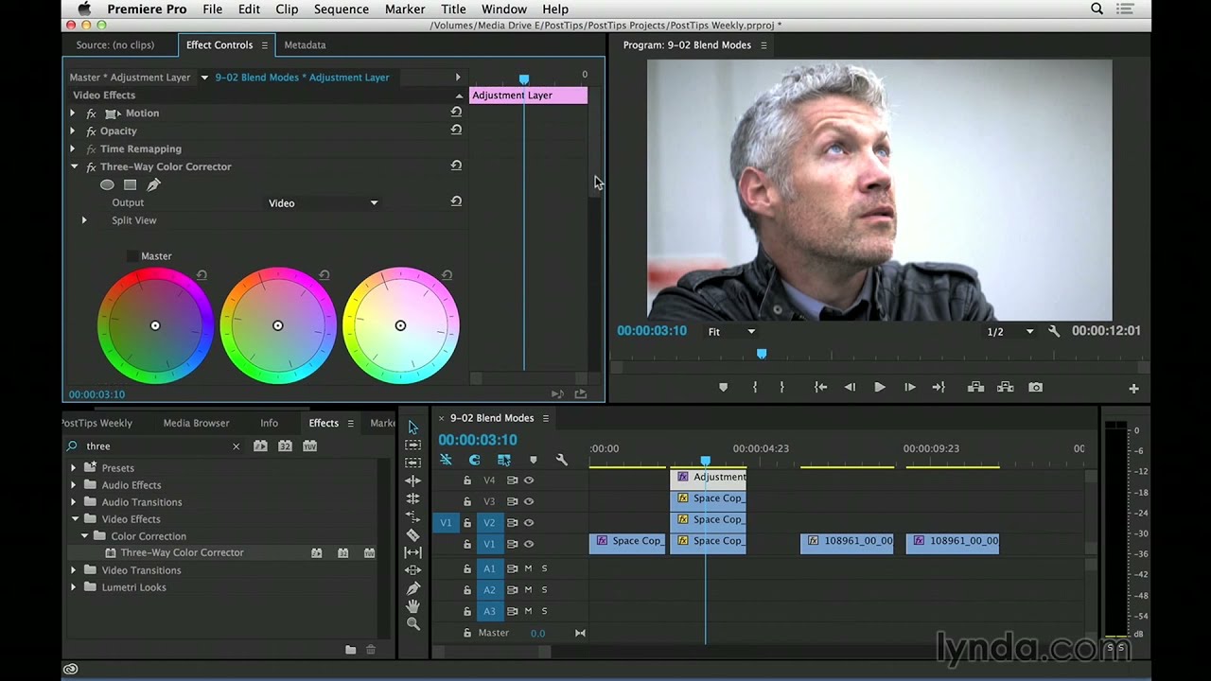The height and width of the screenshot is (681, 1211).
Task: Play the sequence in Program monitor
Action: [x=879, y=387]
